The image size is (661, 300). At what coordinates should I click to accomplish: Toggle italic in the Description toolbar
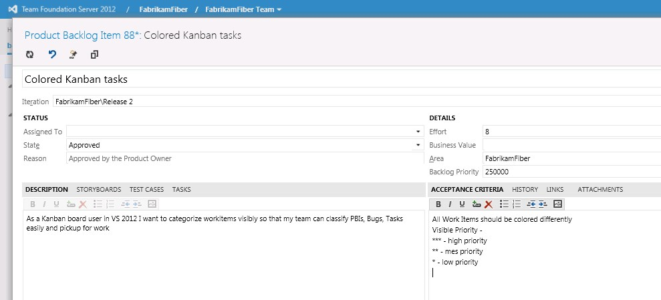coord(44,204)
